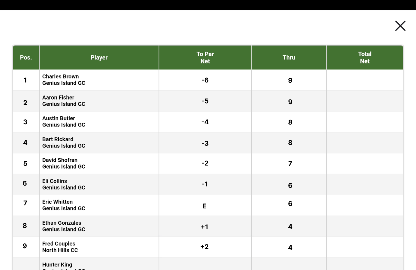416x270 pixels.
Task: Click Genius Island GC under Aaron Fisher
Action: click(x=64, y=104)
